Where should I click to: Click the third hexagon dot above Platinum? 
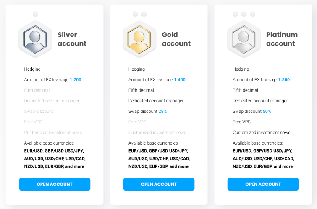coord(252,14)
